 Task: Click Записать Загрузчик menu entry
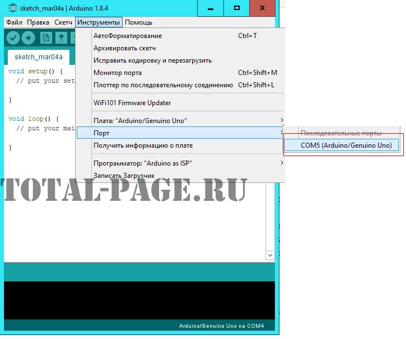(180, 176)
